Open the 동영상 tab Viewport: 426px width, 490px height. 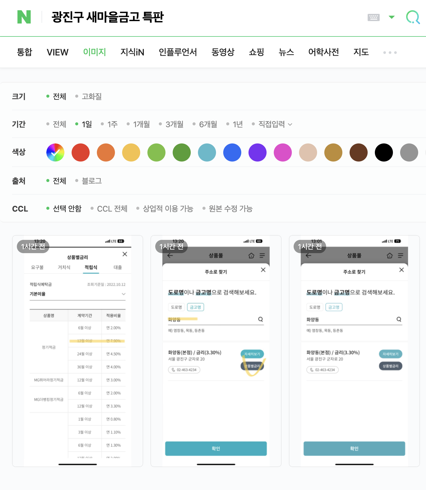point(223,52)
